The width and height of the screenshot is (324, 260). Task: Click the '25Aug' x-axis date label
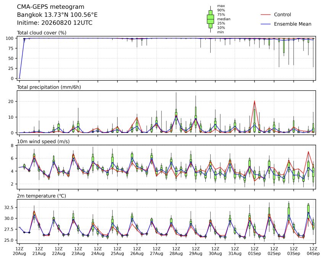[118, 254]
